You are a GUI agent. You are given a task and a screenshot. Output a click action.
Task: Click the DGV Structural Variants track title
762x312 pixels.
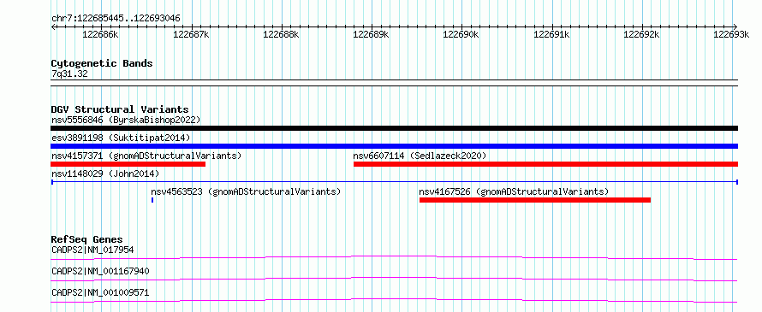coord(120,109)
